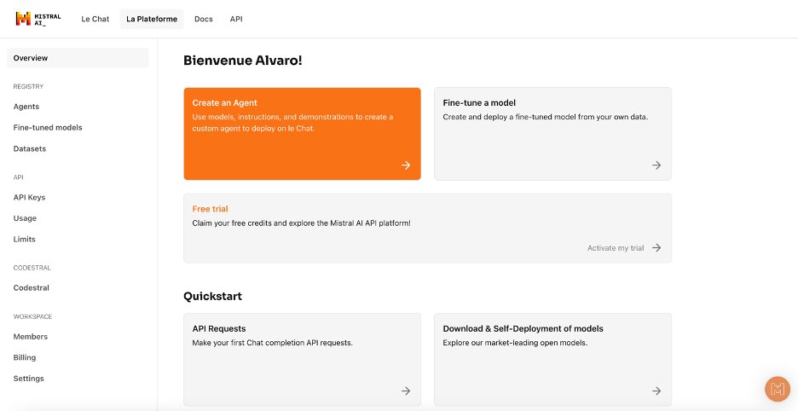The width and height of the screenshot is (798, 411).
Task: Open Limits in sidebar
Action: pos(25,239)
